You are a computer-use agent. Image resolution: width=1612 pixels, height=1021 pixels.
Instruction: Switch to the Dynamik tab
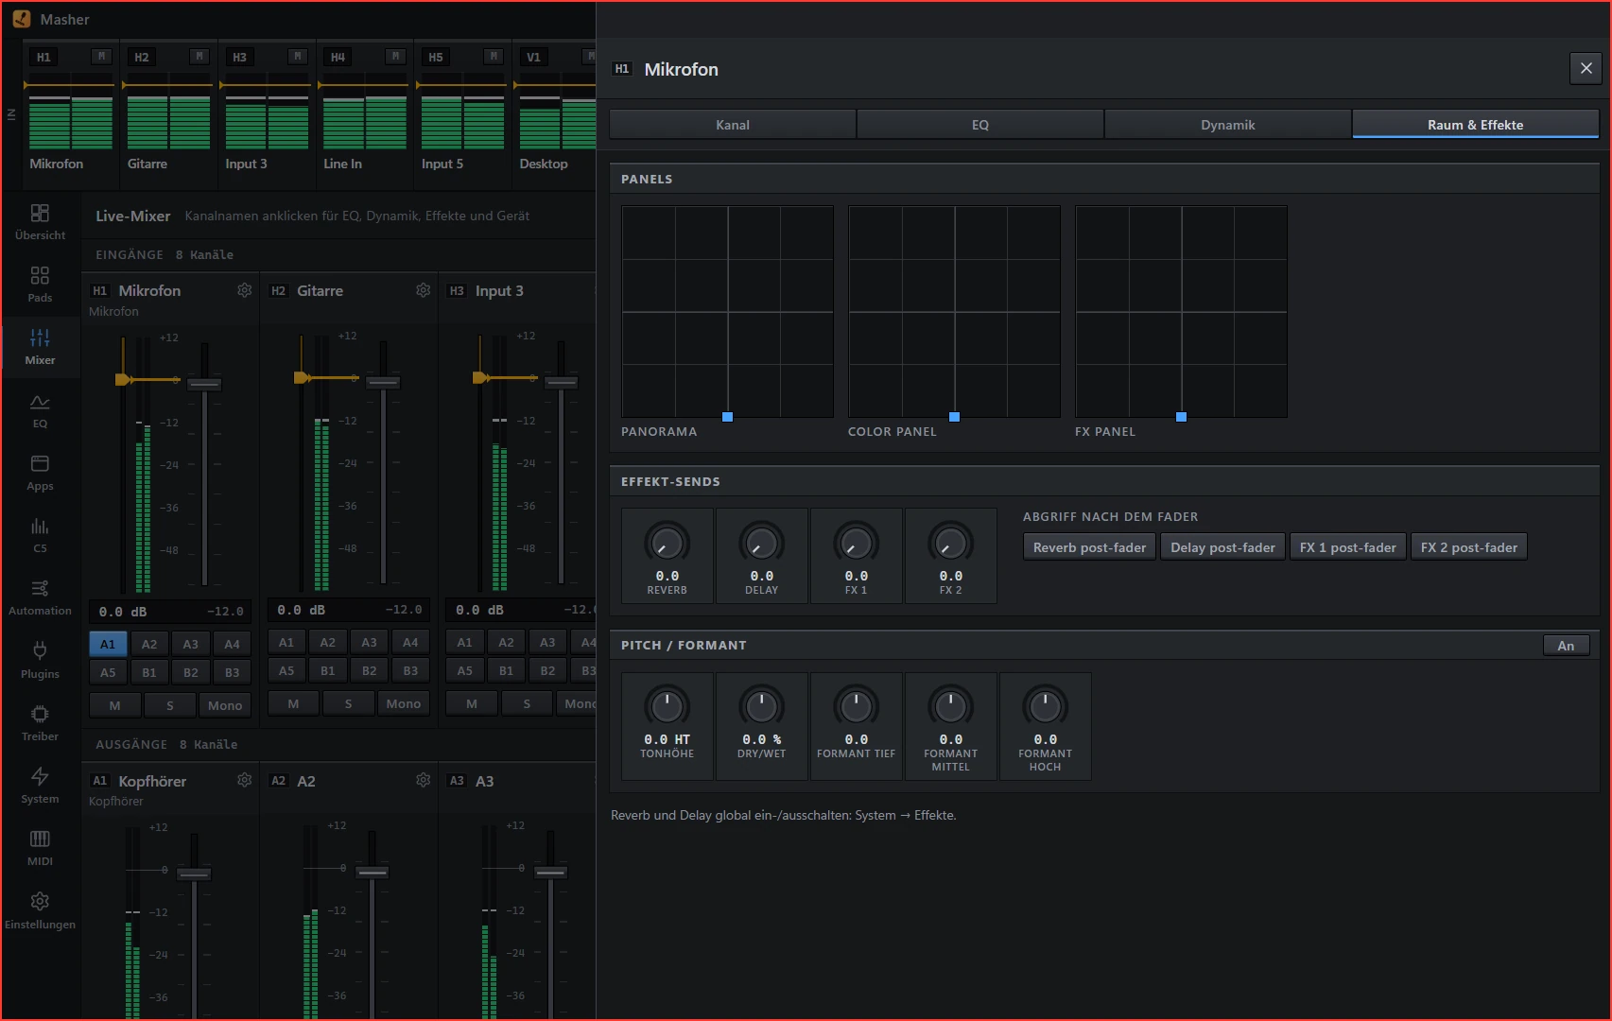pyautogui.click(x=1227, y=125)
